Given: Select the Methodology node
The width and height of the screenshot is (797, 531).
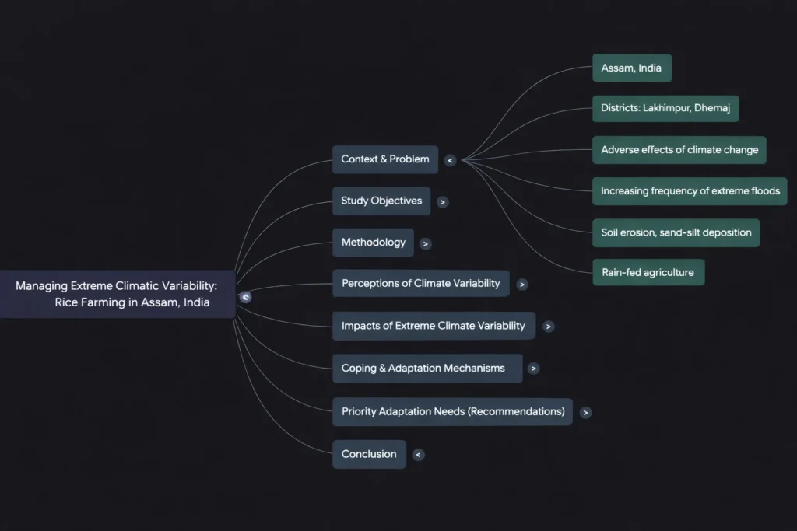Looking at the screenshot, I should pyautogui.click(x=373, y=243).
